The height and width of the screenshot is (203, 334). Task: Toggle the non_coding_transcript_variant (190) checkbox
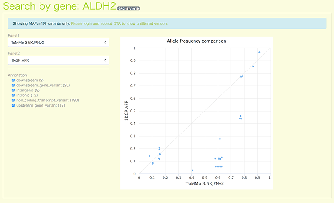tap(14, 100)
